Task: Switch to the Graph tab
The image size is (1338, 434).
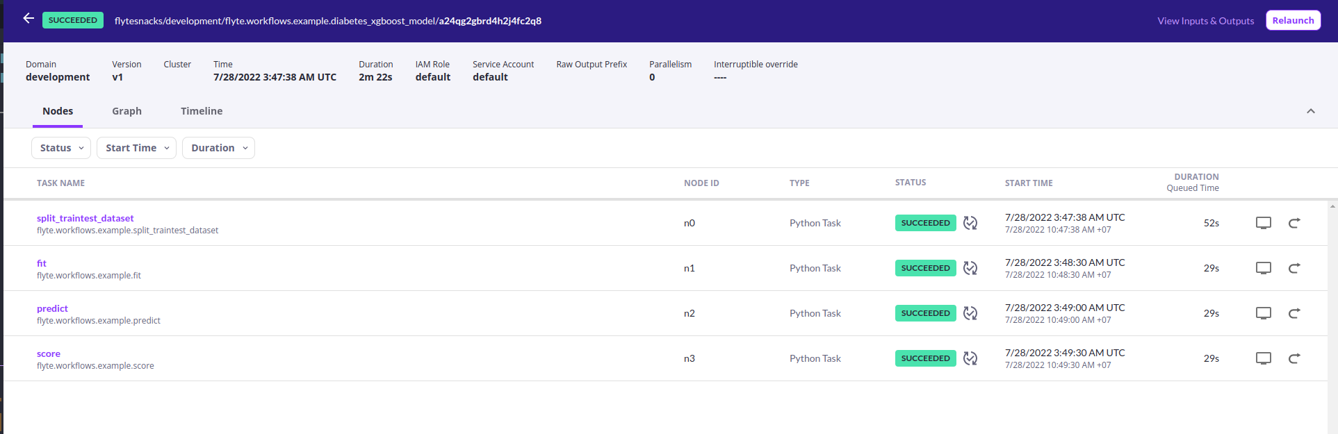Action: click(127, 111)
